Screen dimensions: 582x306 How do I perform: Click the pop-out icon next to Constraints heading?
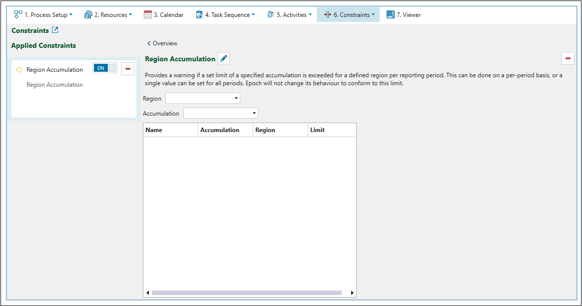[55, 30]
